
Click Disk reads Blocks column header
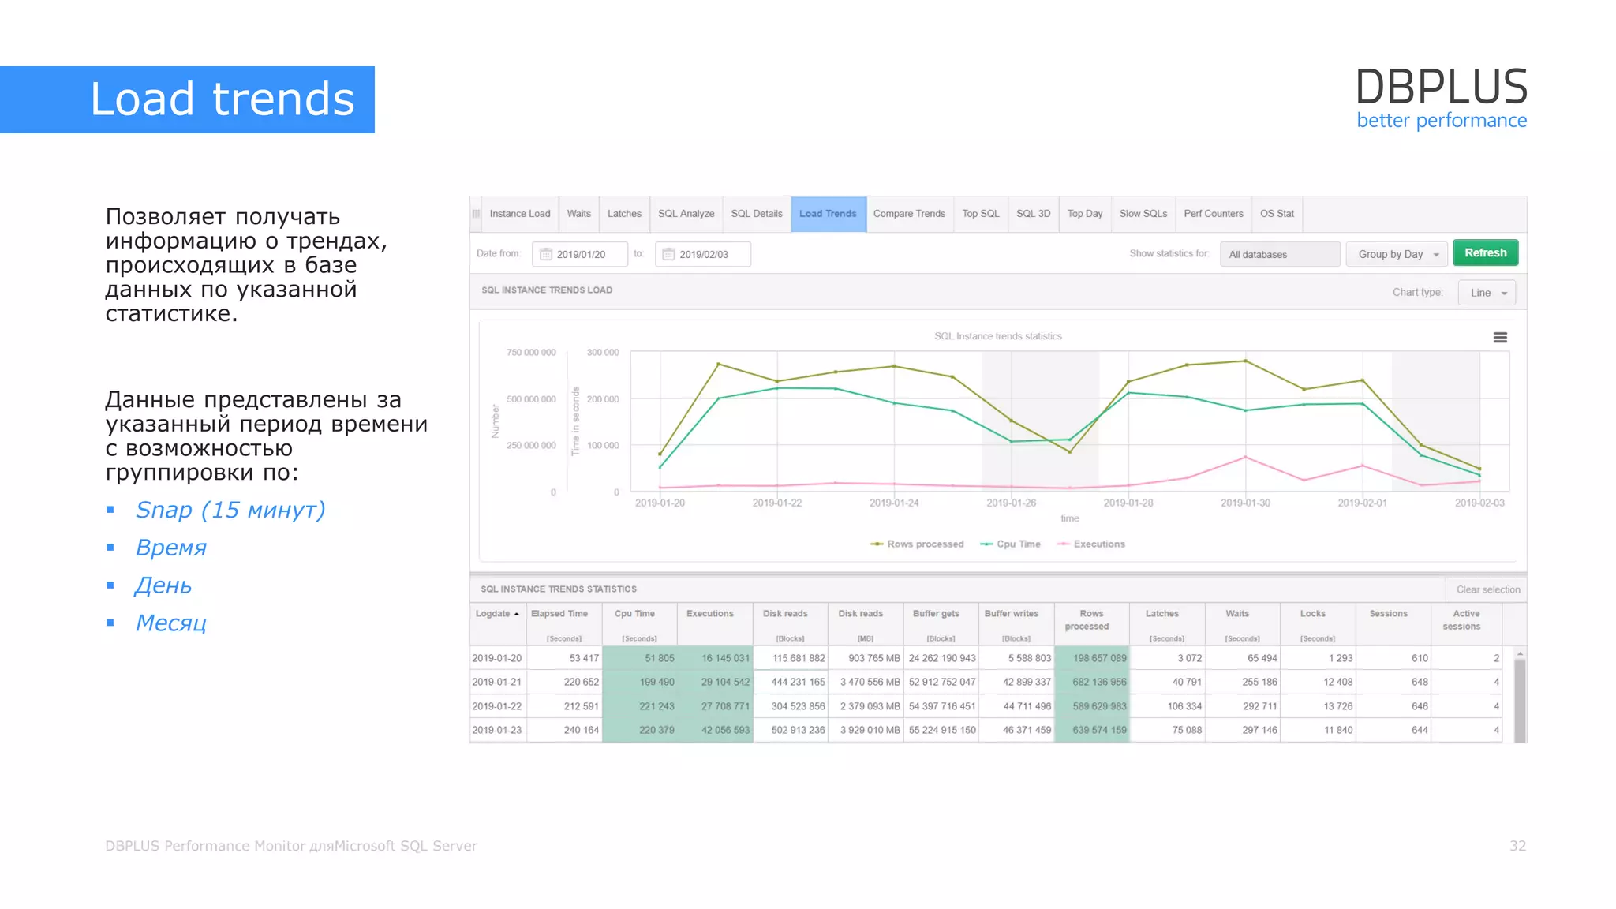click(x=790, y=624)
